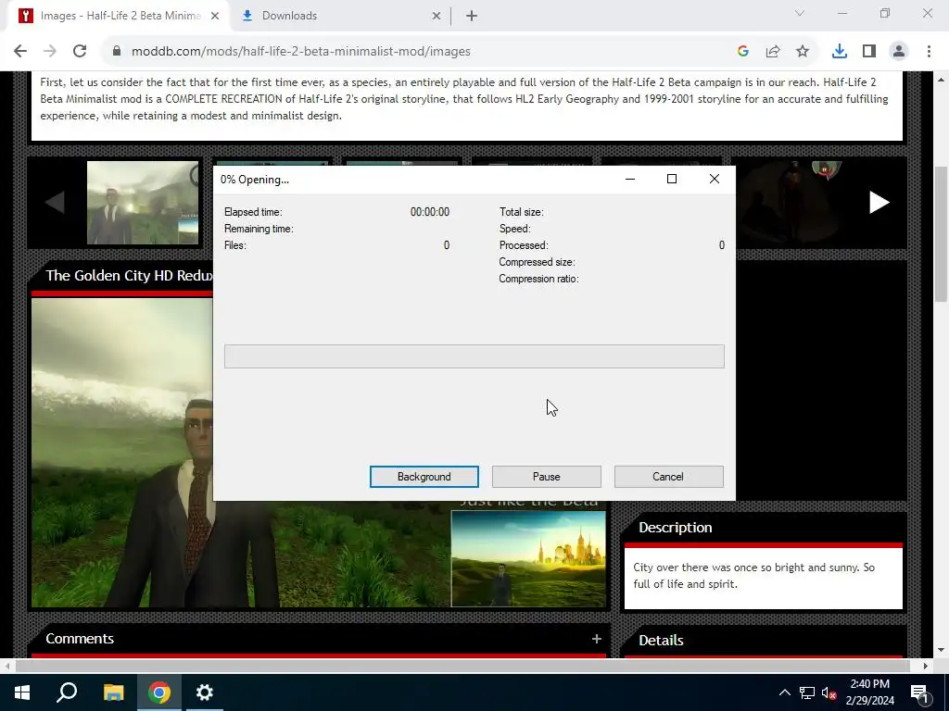Screen dimensions: 949x711
Task: Click The Golden City HD Redux title
Action: (x=130, y=276)
